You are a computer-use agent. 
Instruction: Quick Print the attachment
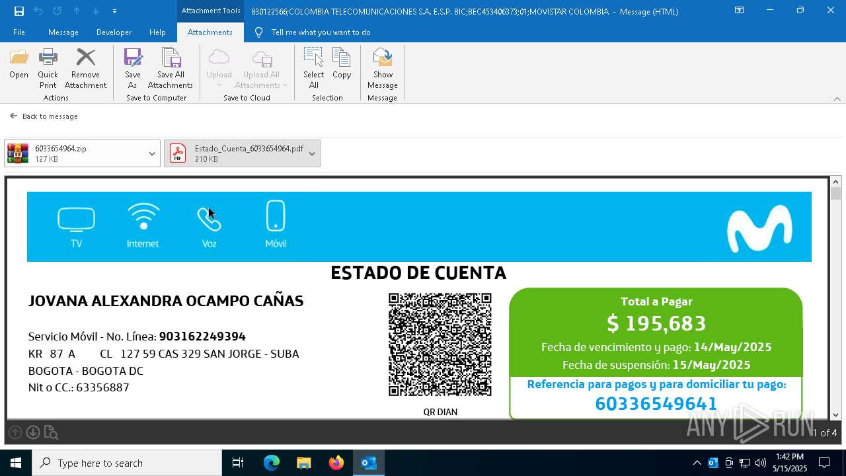[x=48, y=69]
